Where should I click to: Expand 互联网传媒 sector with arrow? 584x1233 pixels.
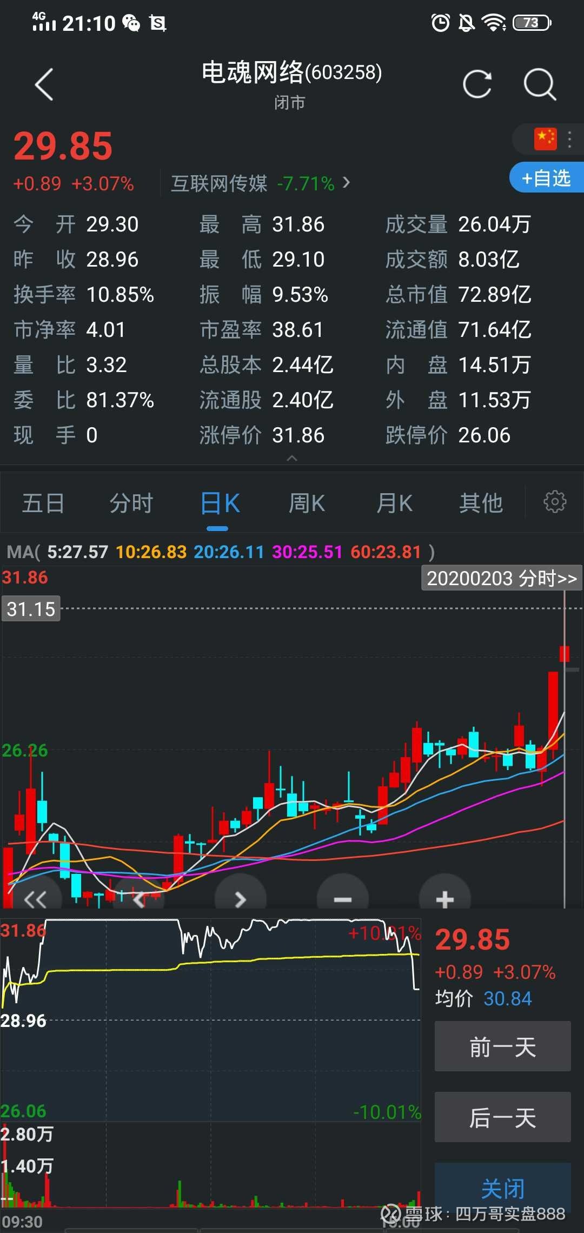[x=346, y=183]
